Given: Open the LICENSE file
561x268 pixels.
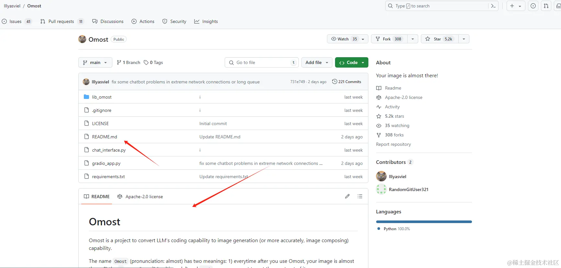Looking at the screenshot, I should pos(100,123).
